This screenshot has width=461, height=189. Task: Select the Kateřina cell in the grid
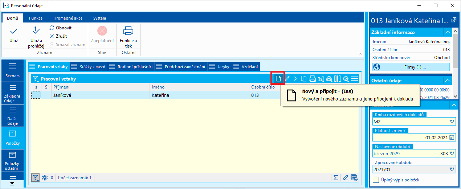pos(199,95)
